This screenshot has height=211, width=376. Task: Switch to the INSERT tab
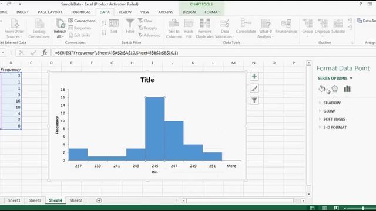tap(22, 12)
